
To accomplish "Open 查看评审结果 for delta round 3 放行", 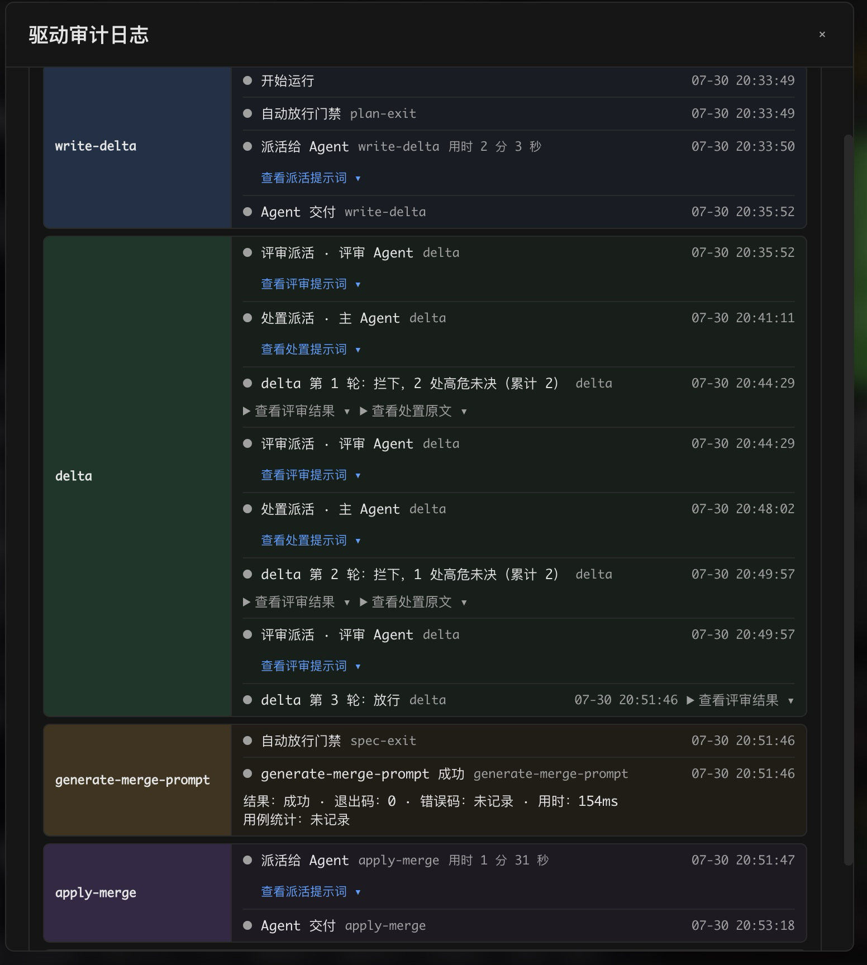I will [740, 700].
